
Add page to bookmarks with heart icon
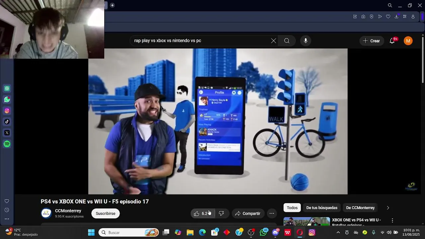[x=388, y=17]
